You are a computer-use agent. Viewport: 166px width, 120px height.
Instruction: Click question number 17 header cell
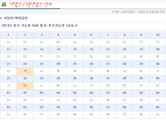(x=108, y=49)
